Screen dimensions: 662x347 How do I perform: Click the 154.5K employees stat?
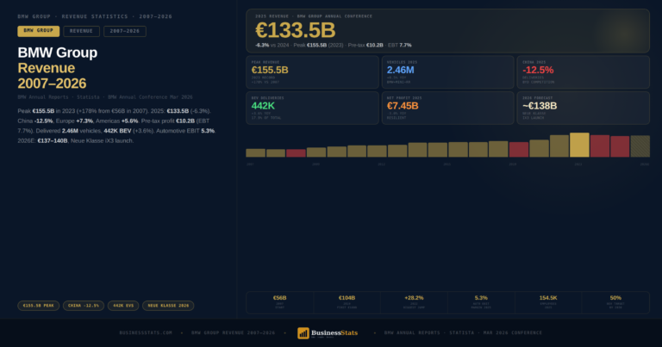point(548,302)
